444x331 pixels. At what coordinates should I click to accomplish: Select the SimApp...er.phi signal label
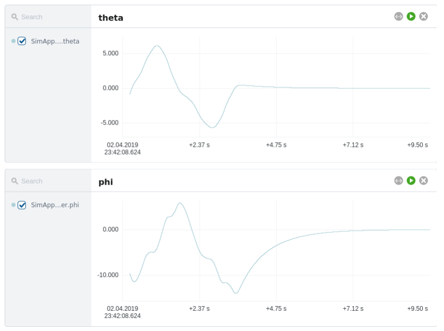55,205
